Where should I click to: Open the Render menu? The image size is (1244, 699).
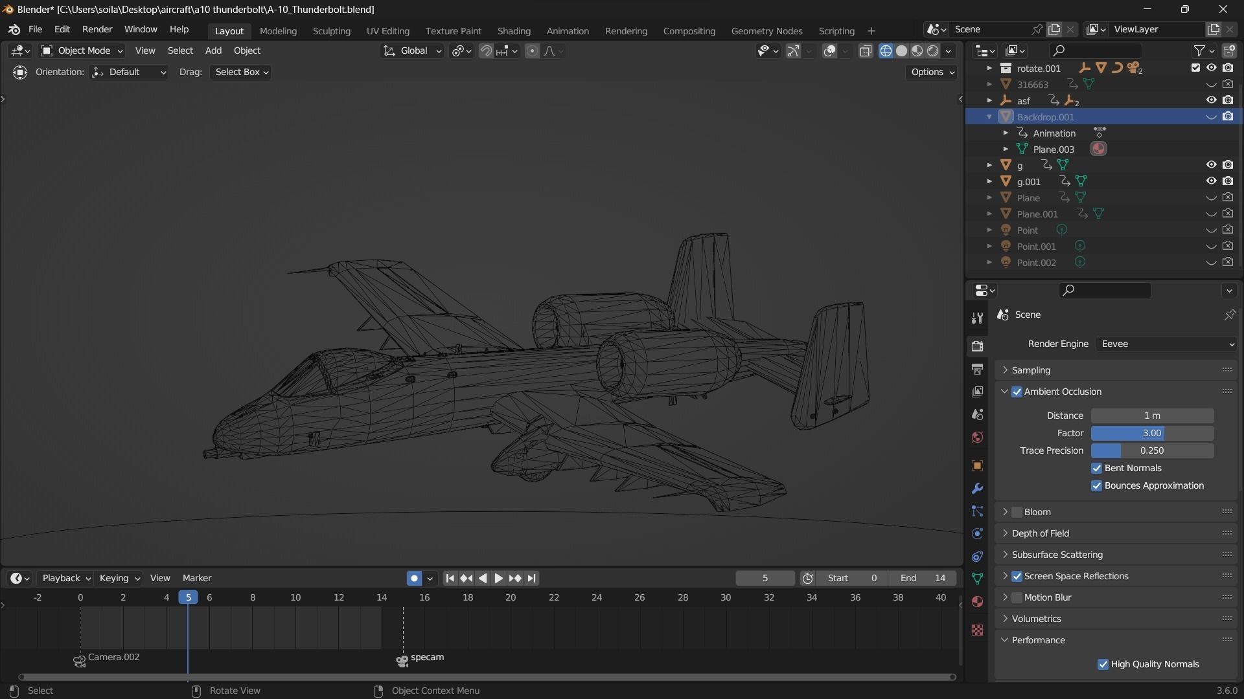pos(97,30)
